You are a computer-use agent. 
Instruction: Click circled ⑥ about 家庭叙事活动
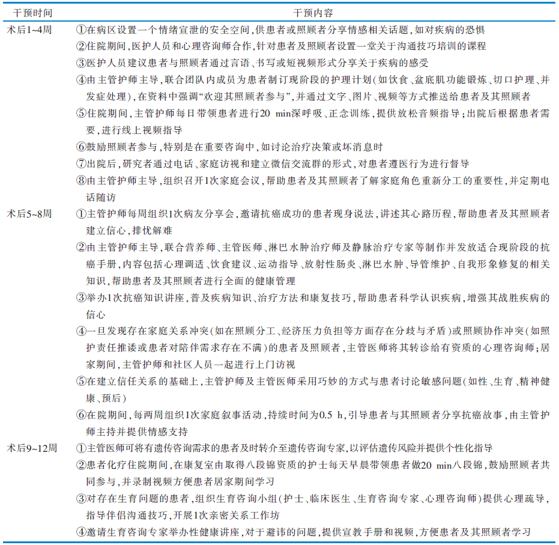point(81,415)
